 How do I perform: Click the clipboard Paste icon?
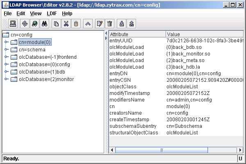click(76, 24)
